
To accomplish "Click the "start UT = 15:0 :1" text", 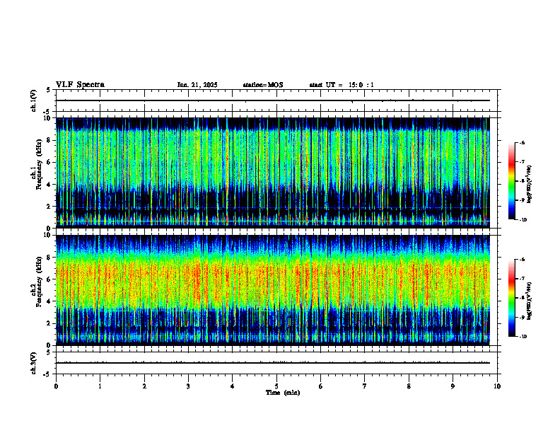I will [342, 85].
